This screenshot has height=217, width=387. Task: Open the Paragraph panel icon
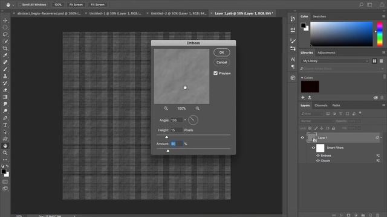coord(293,67)
